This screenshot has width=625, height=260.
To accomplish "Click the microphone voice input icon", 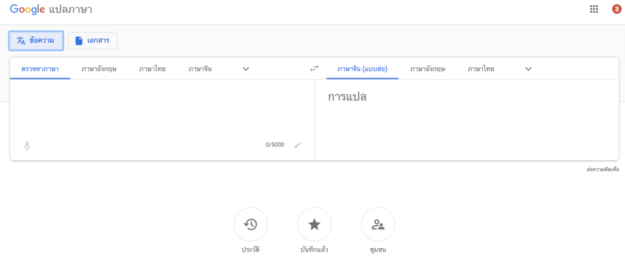I will pyautogui.click(x=27, y=146).
